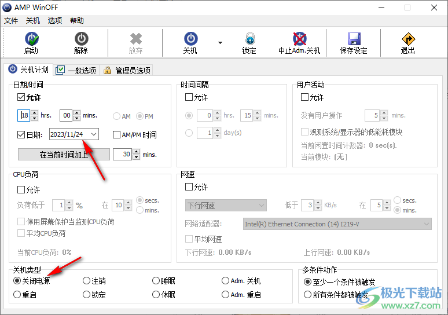This screenshot has width=448, height=315.
Task: Toggle the 日期 checkbox
Action: coord(21,134)
